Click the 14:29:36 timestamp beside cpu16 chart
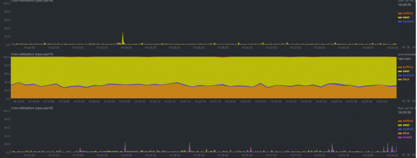417x158 pixels. 404,5
